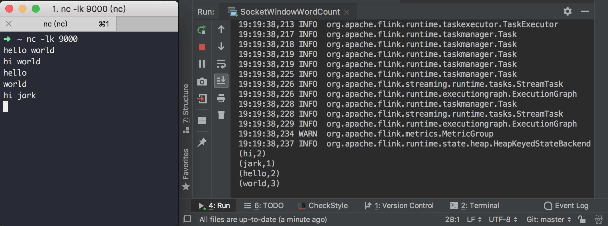Click the camera icon to dump threads

tap(202, 82)
